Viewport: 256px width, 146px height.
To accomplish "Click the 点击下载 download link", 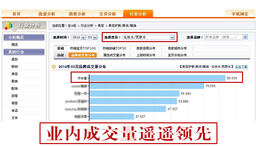I will point(241,67).
